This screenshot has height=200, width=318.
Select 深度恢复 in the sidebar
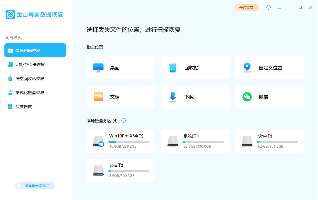coord(35,107)
